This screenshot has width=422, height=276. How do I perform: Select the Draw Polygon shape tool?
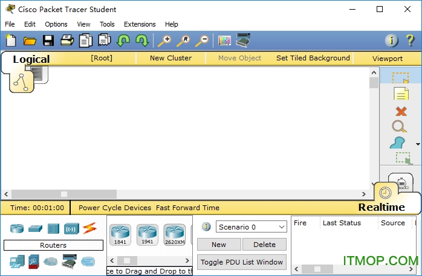pos(397,143)
